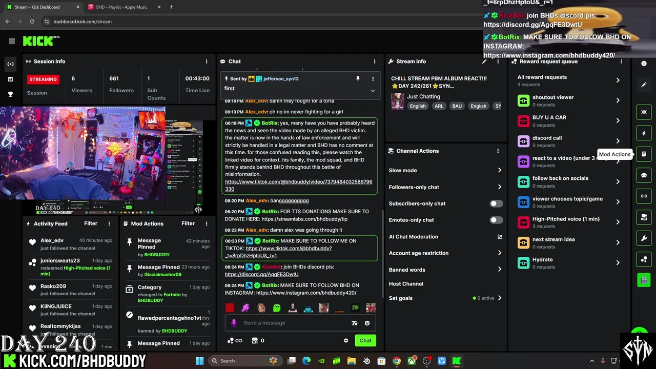Open the trophy icon in the left sidebar
The height and width of the screenshot is (369, 656).
pos(10,94)
